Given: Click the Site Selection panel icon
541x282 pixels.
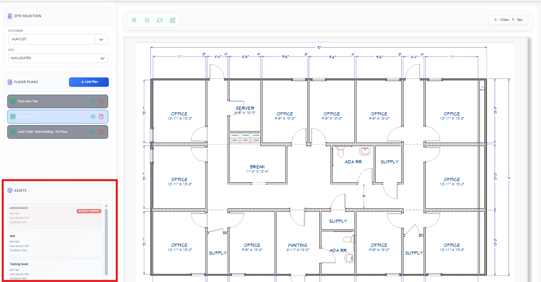Looking at the screenshot, I should click(x=10, y=16).
